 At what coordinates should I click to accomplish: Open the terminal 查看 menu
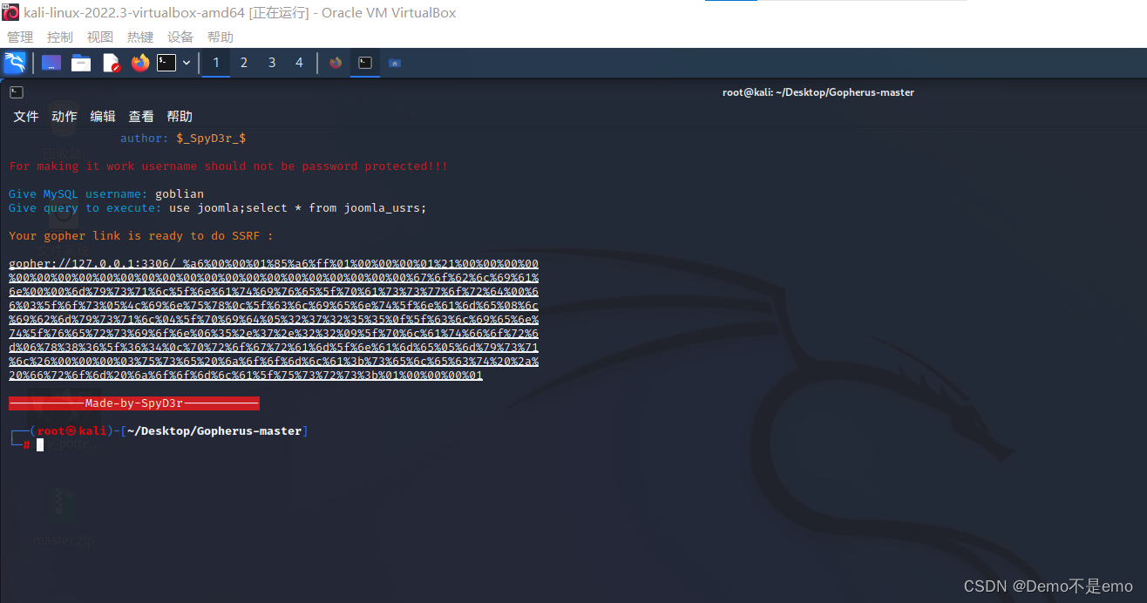(x=141, y=117)
